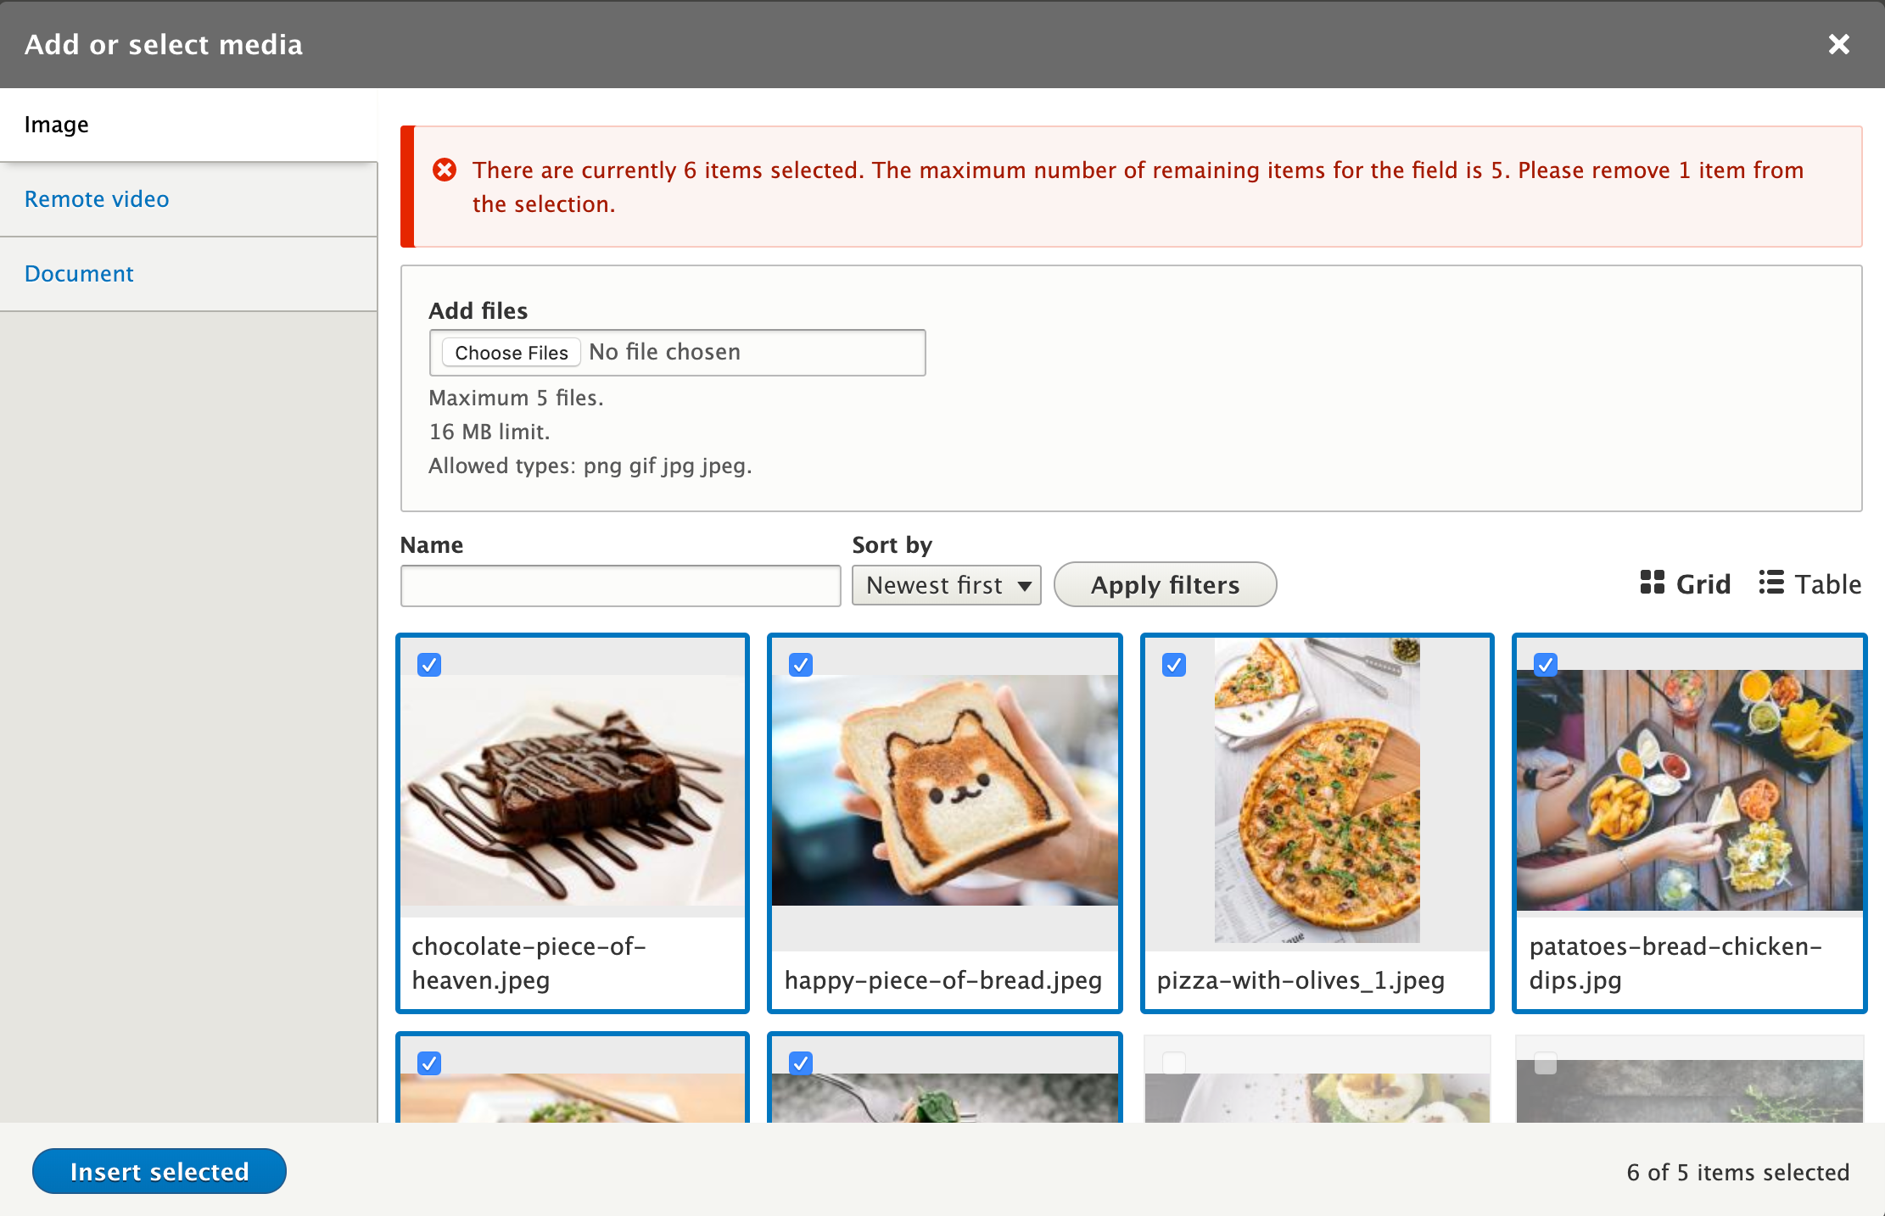Switch to Grid view
Viewport: 1885px width, 1216px height.
pos(1685,583)
